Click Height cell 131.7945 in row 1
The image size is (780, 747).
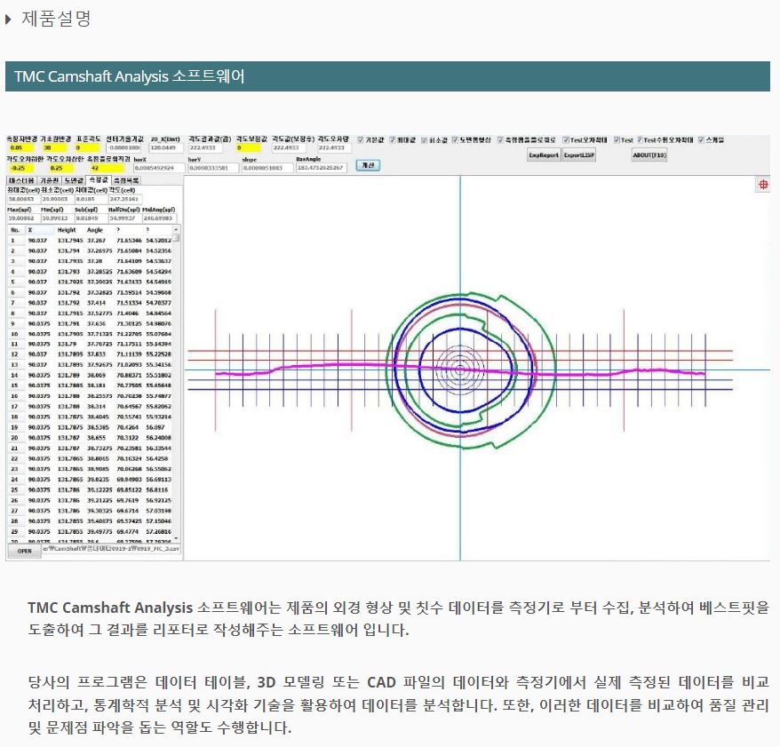[x=69, y=241]
